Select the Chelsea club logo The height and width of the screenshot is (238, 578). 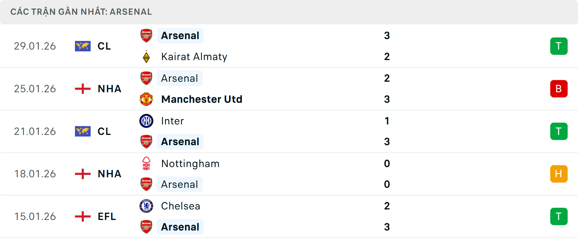point(146,206)
